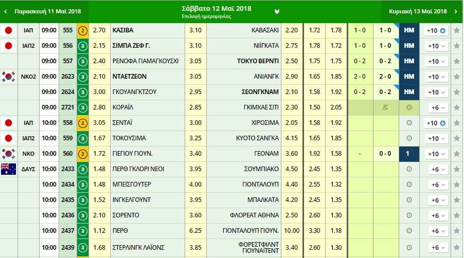Click the yellow minimum-2 badge for match 555

(82, 30)
